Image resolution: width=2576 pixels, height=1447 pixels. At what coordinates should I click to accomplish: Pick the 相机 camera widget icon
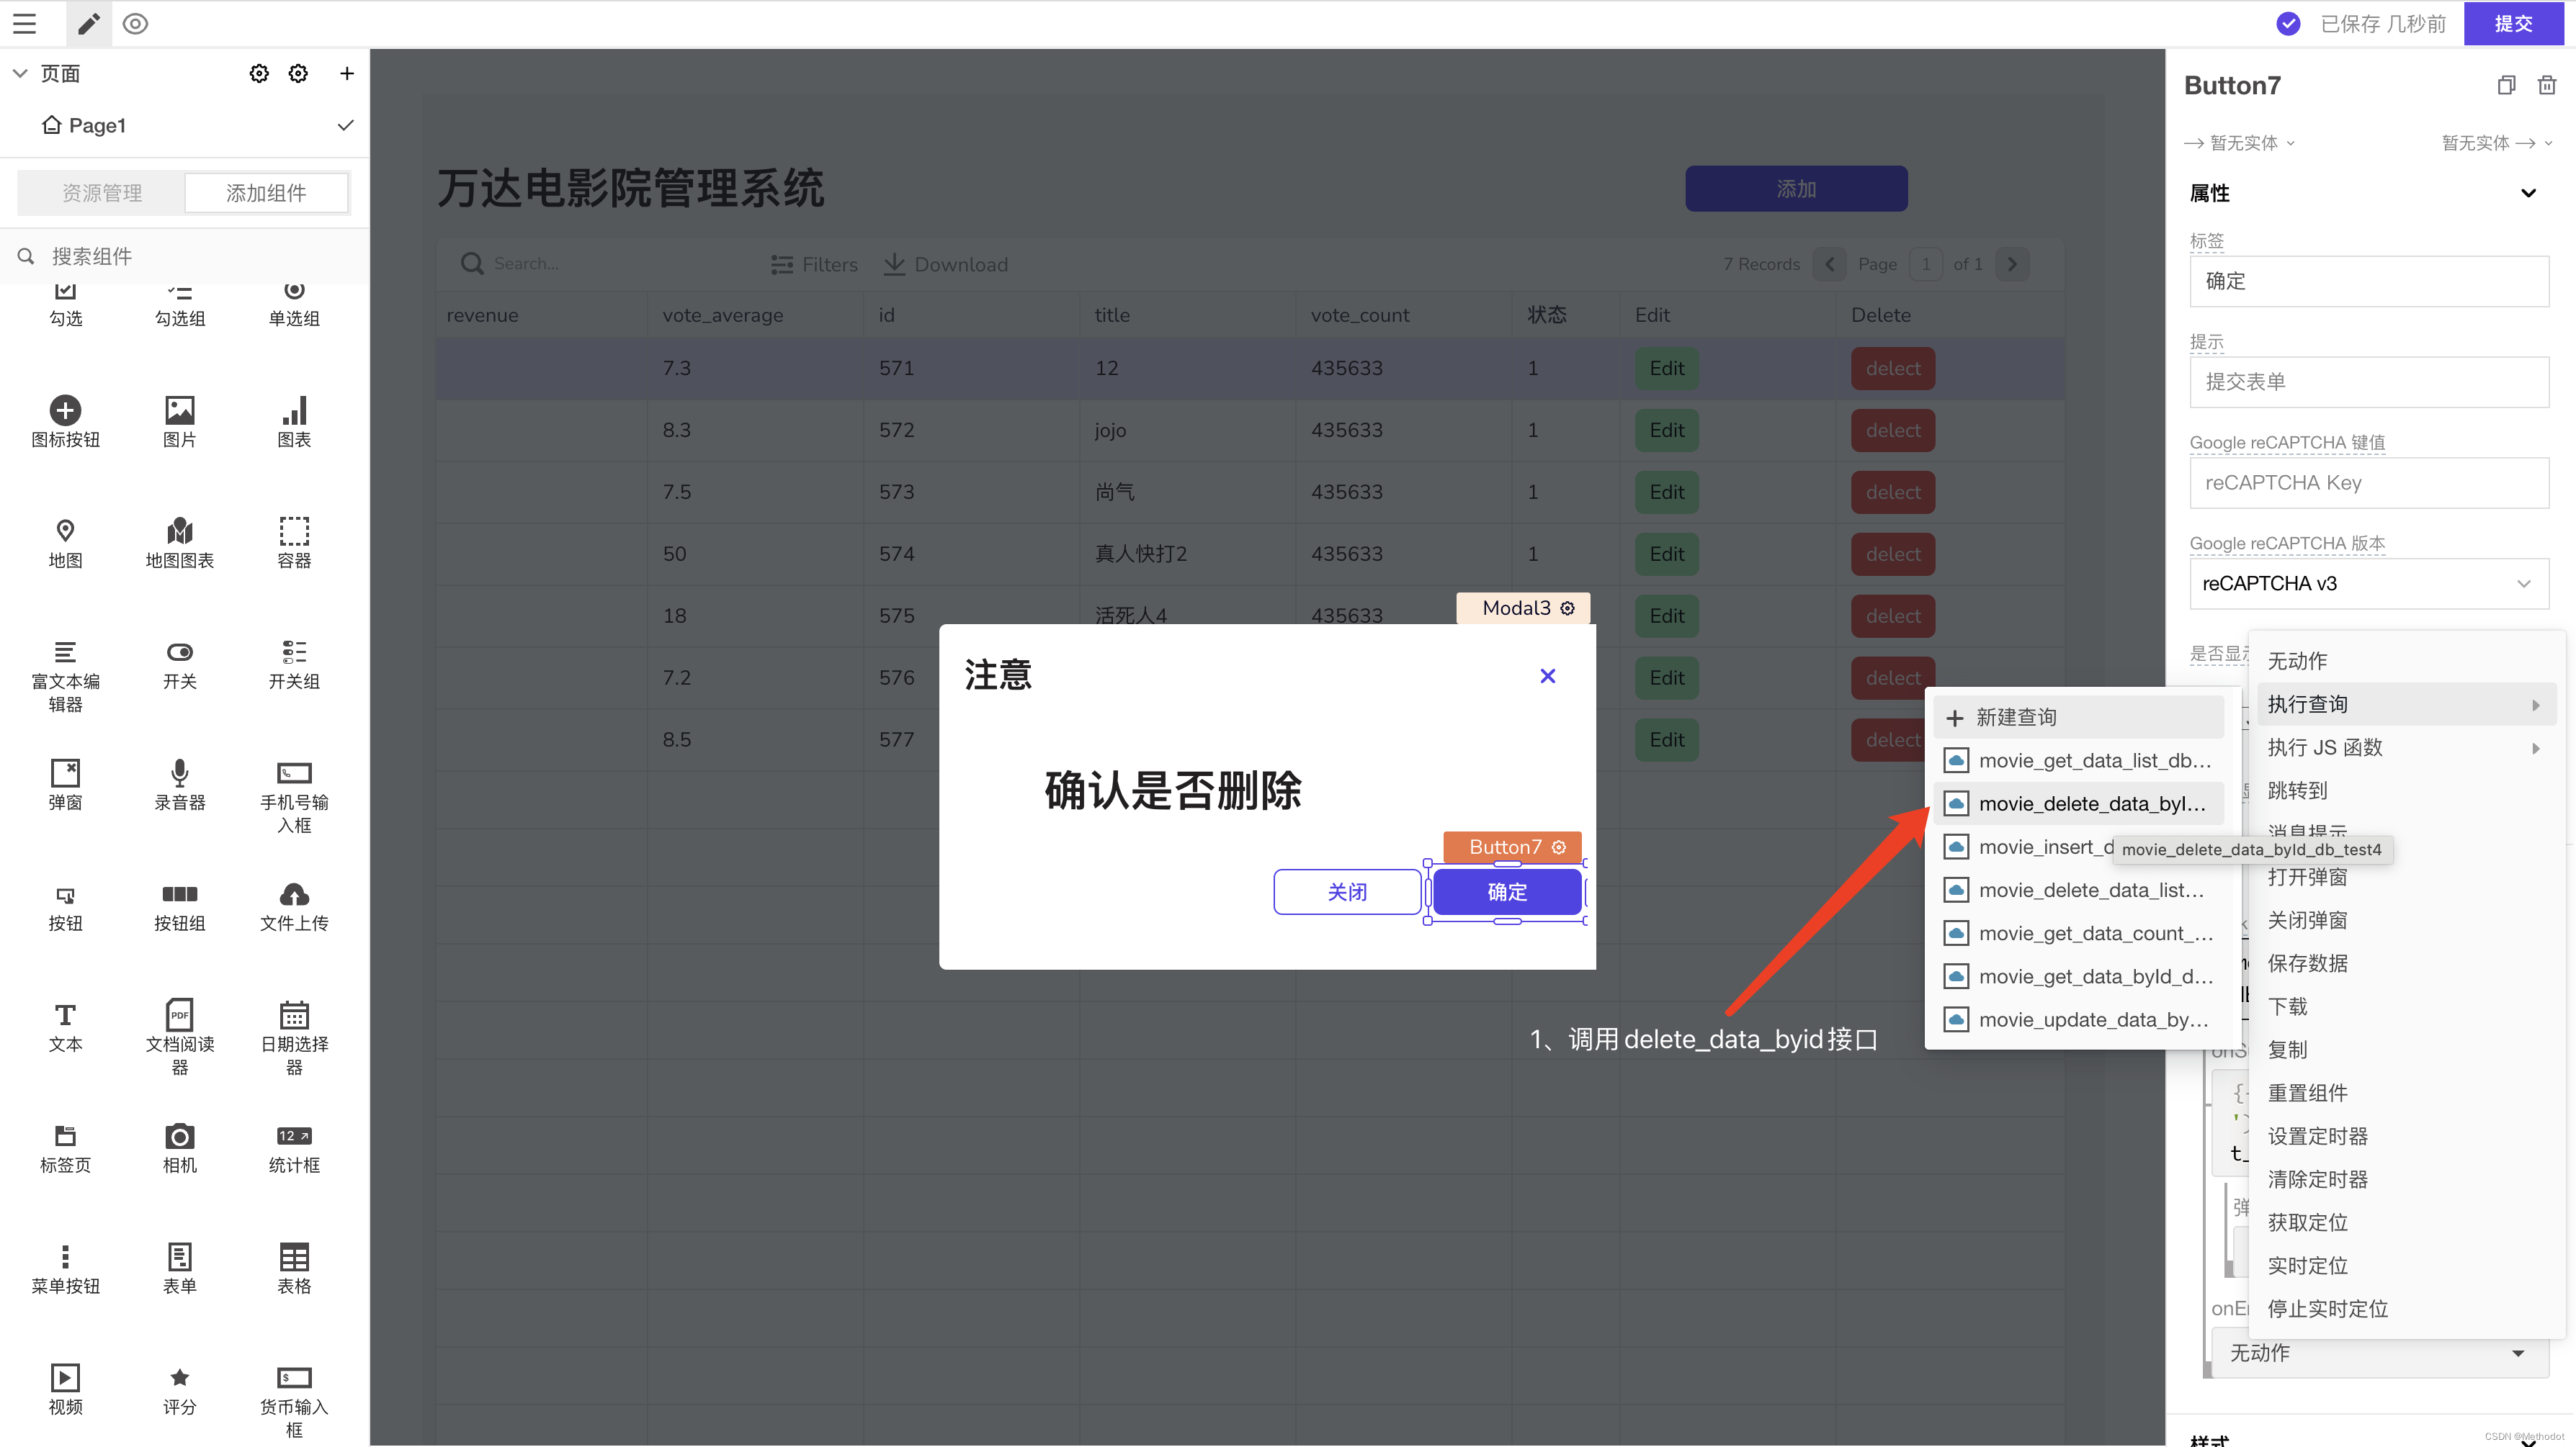tap(179, 1136)
